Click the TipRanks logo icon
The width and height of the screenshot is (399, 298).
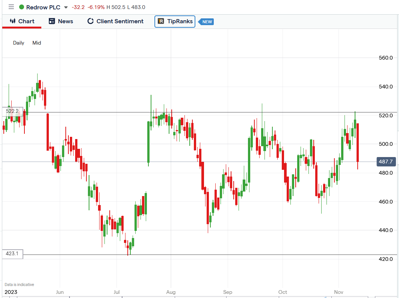(x=161, y=21)
